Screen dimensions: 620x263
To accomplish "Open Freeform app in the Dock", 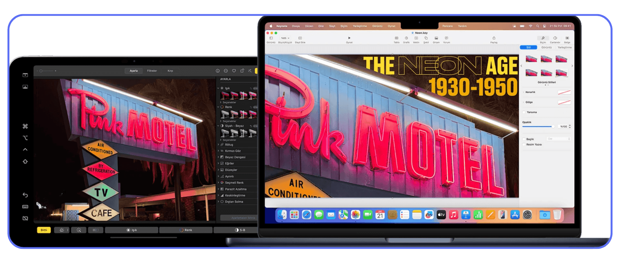I will tap(429, 215).
